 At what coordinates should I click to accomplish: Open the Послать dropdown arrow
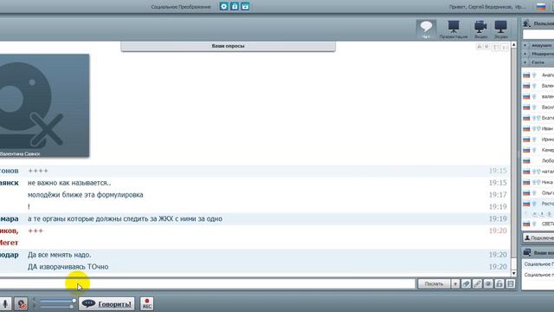455,283
